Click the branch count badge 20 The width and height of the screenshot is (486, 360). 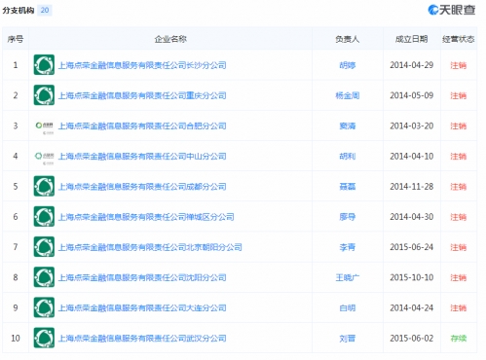45,10
